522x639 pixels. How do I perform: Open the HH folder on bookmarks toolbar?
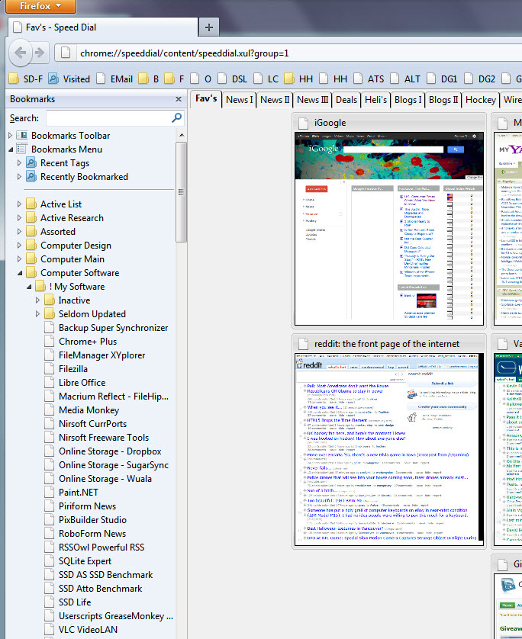click(298, 79)
